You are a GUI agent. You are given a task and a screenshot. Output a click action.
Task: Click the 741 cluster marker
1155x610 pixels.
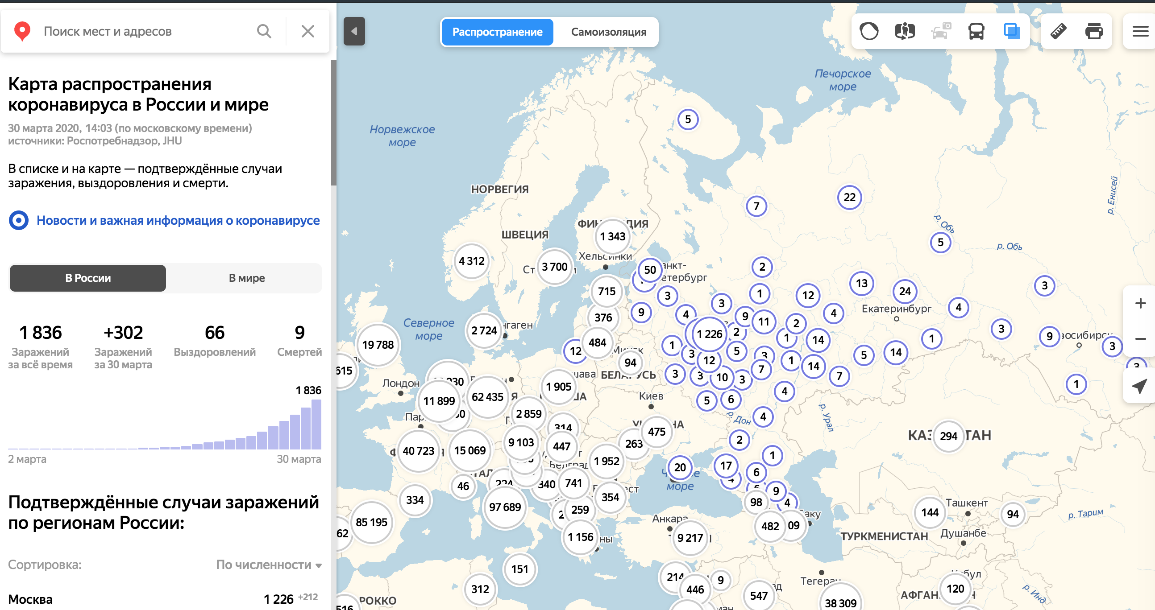click(573, 483)
